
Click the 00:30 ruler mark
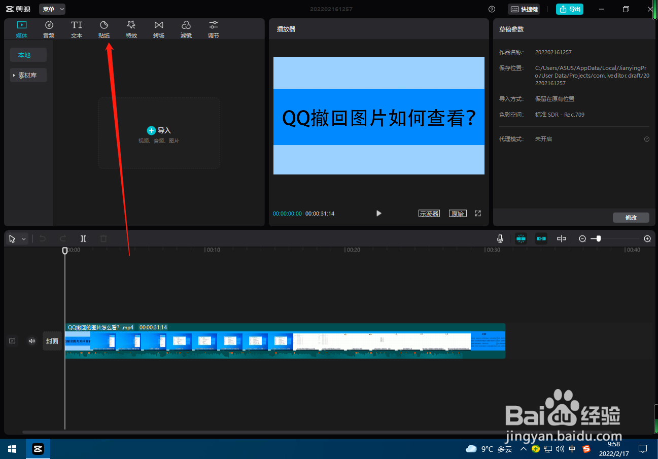(x=493, y=250)
